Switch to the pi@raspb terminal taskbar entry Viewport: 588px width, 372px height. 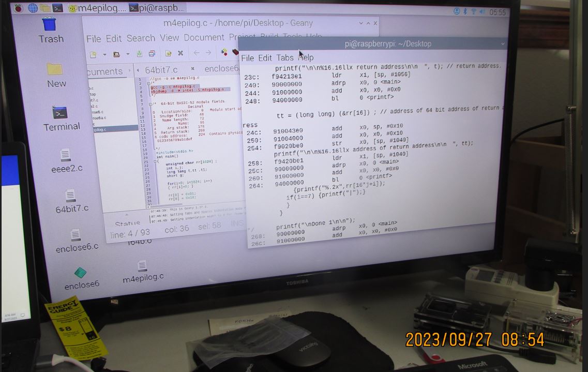[x=157, y=8]
